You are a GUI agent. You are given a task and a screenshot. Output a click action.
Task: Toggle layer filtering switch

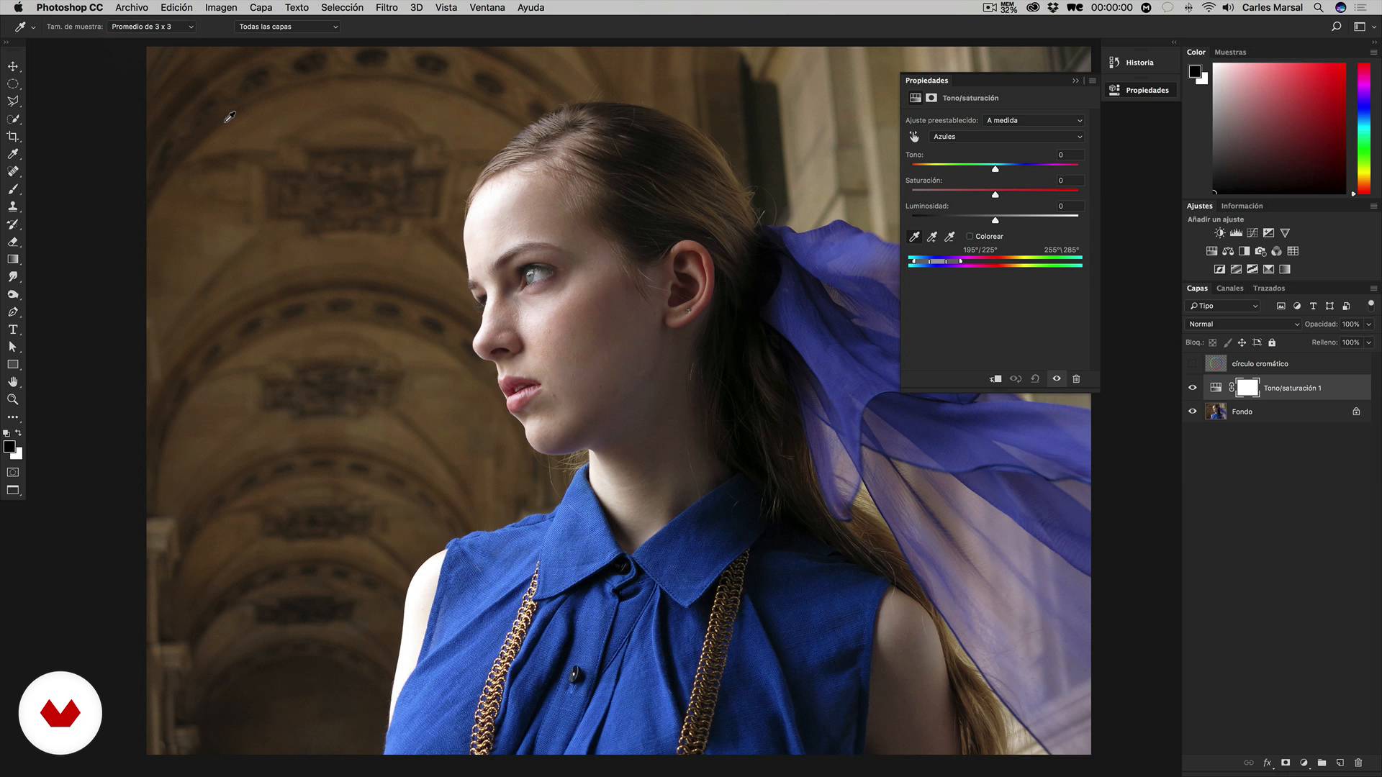pyautogui.click(x=1370, y=304)
